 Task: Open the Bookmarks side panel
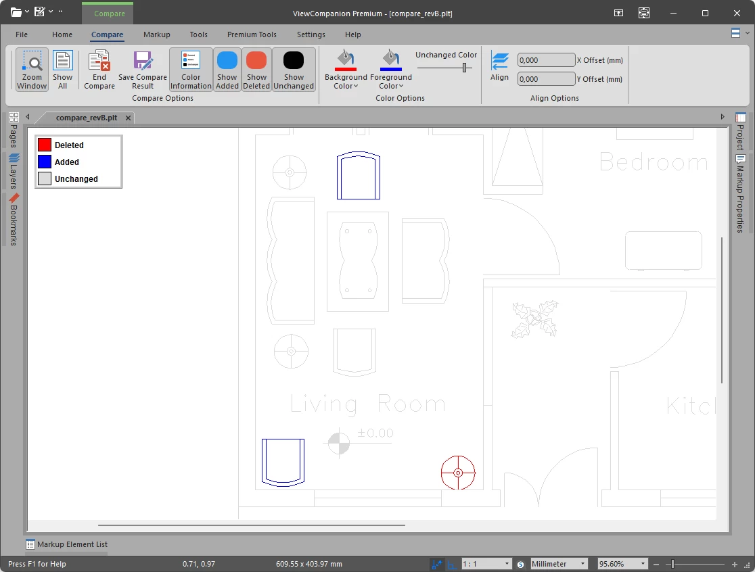point(14,219)
